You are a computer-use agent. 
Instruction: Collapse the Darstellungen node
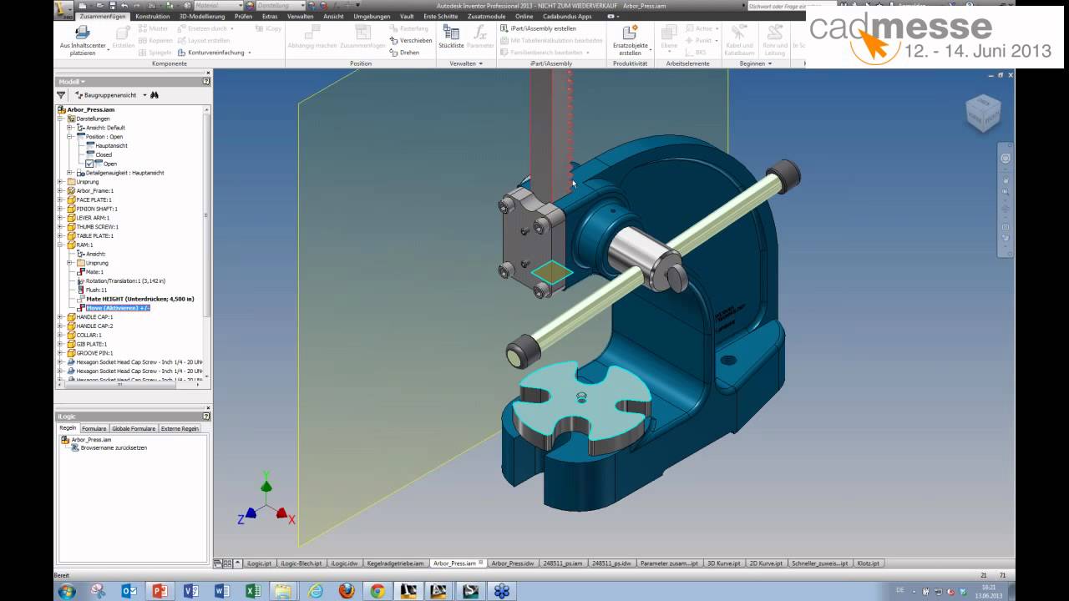(x=60, y=119)
